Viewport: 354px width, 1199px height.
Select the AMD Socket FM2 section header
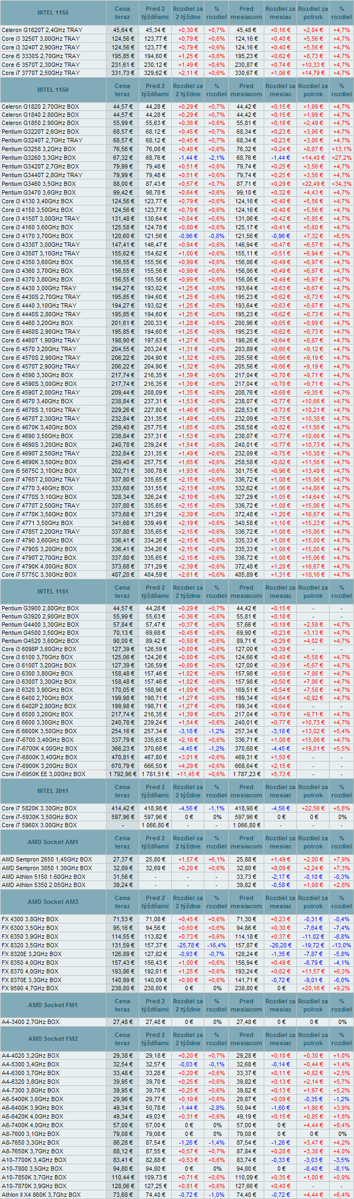click(53, 1039)
